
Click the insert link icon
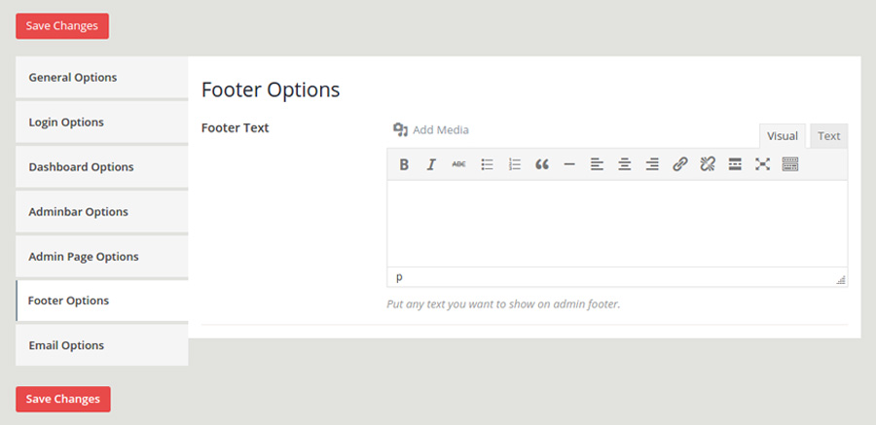680,164
